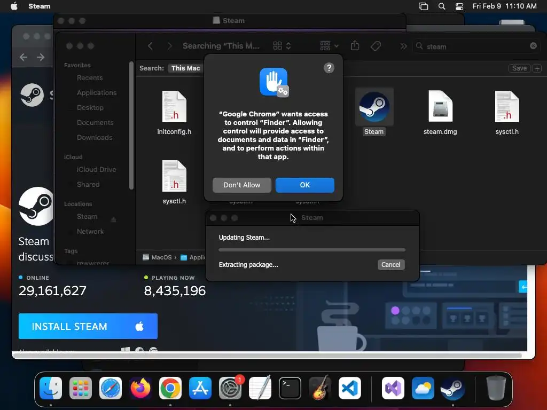Open Visual Studio from the Dock
The width and height of the screenshot is (547, 410).
[393, 388]
